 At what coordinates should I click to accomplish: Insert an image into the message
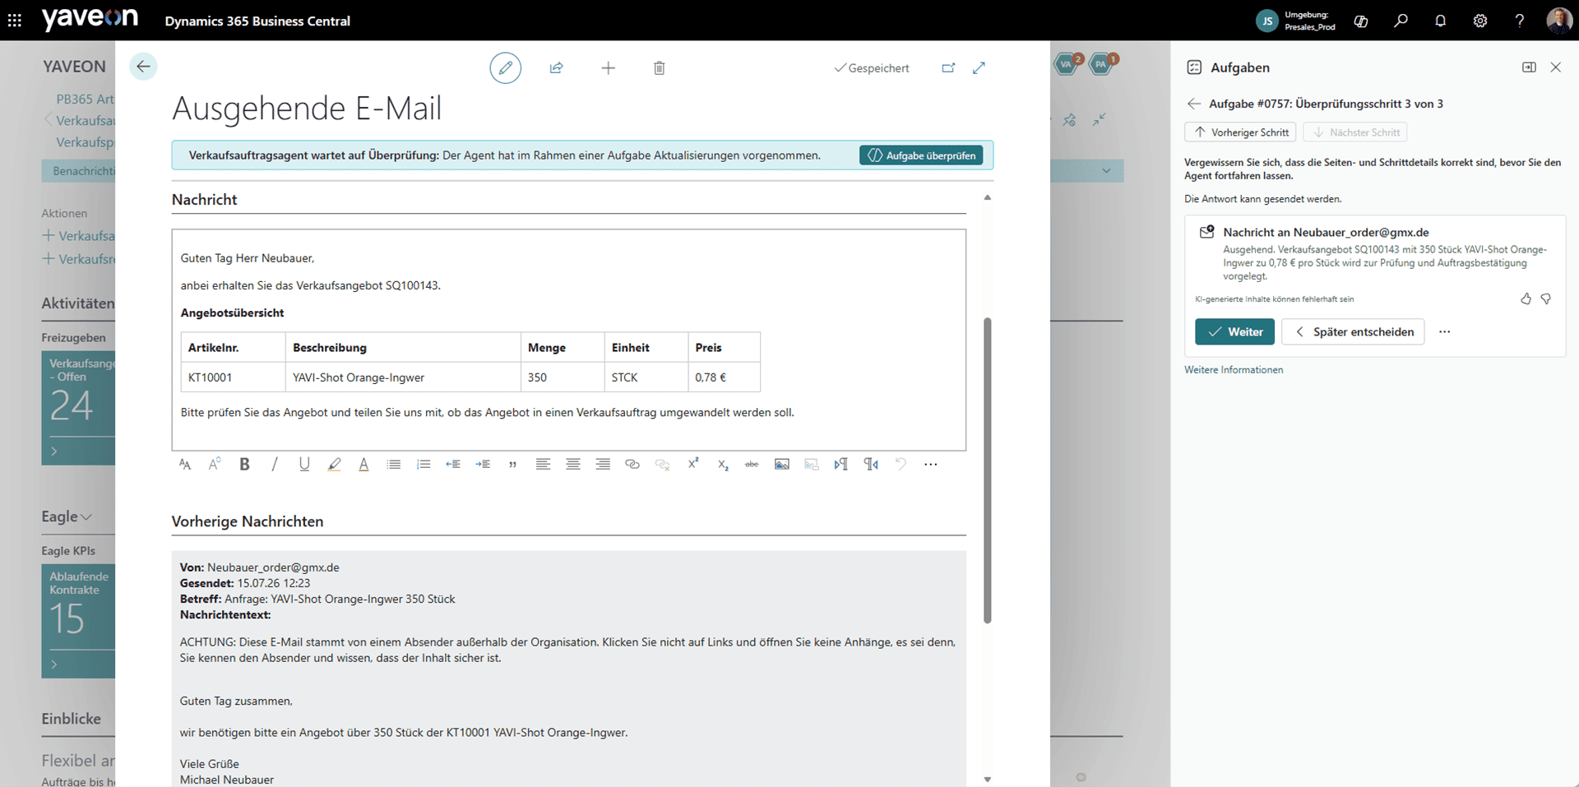click(782, 465)
